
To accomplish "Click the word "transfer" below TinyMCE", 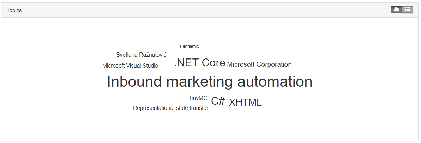I will pyautogui.click(x=199, y=108).
